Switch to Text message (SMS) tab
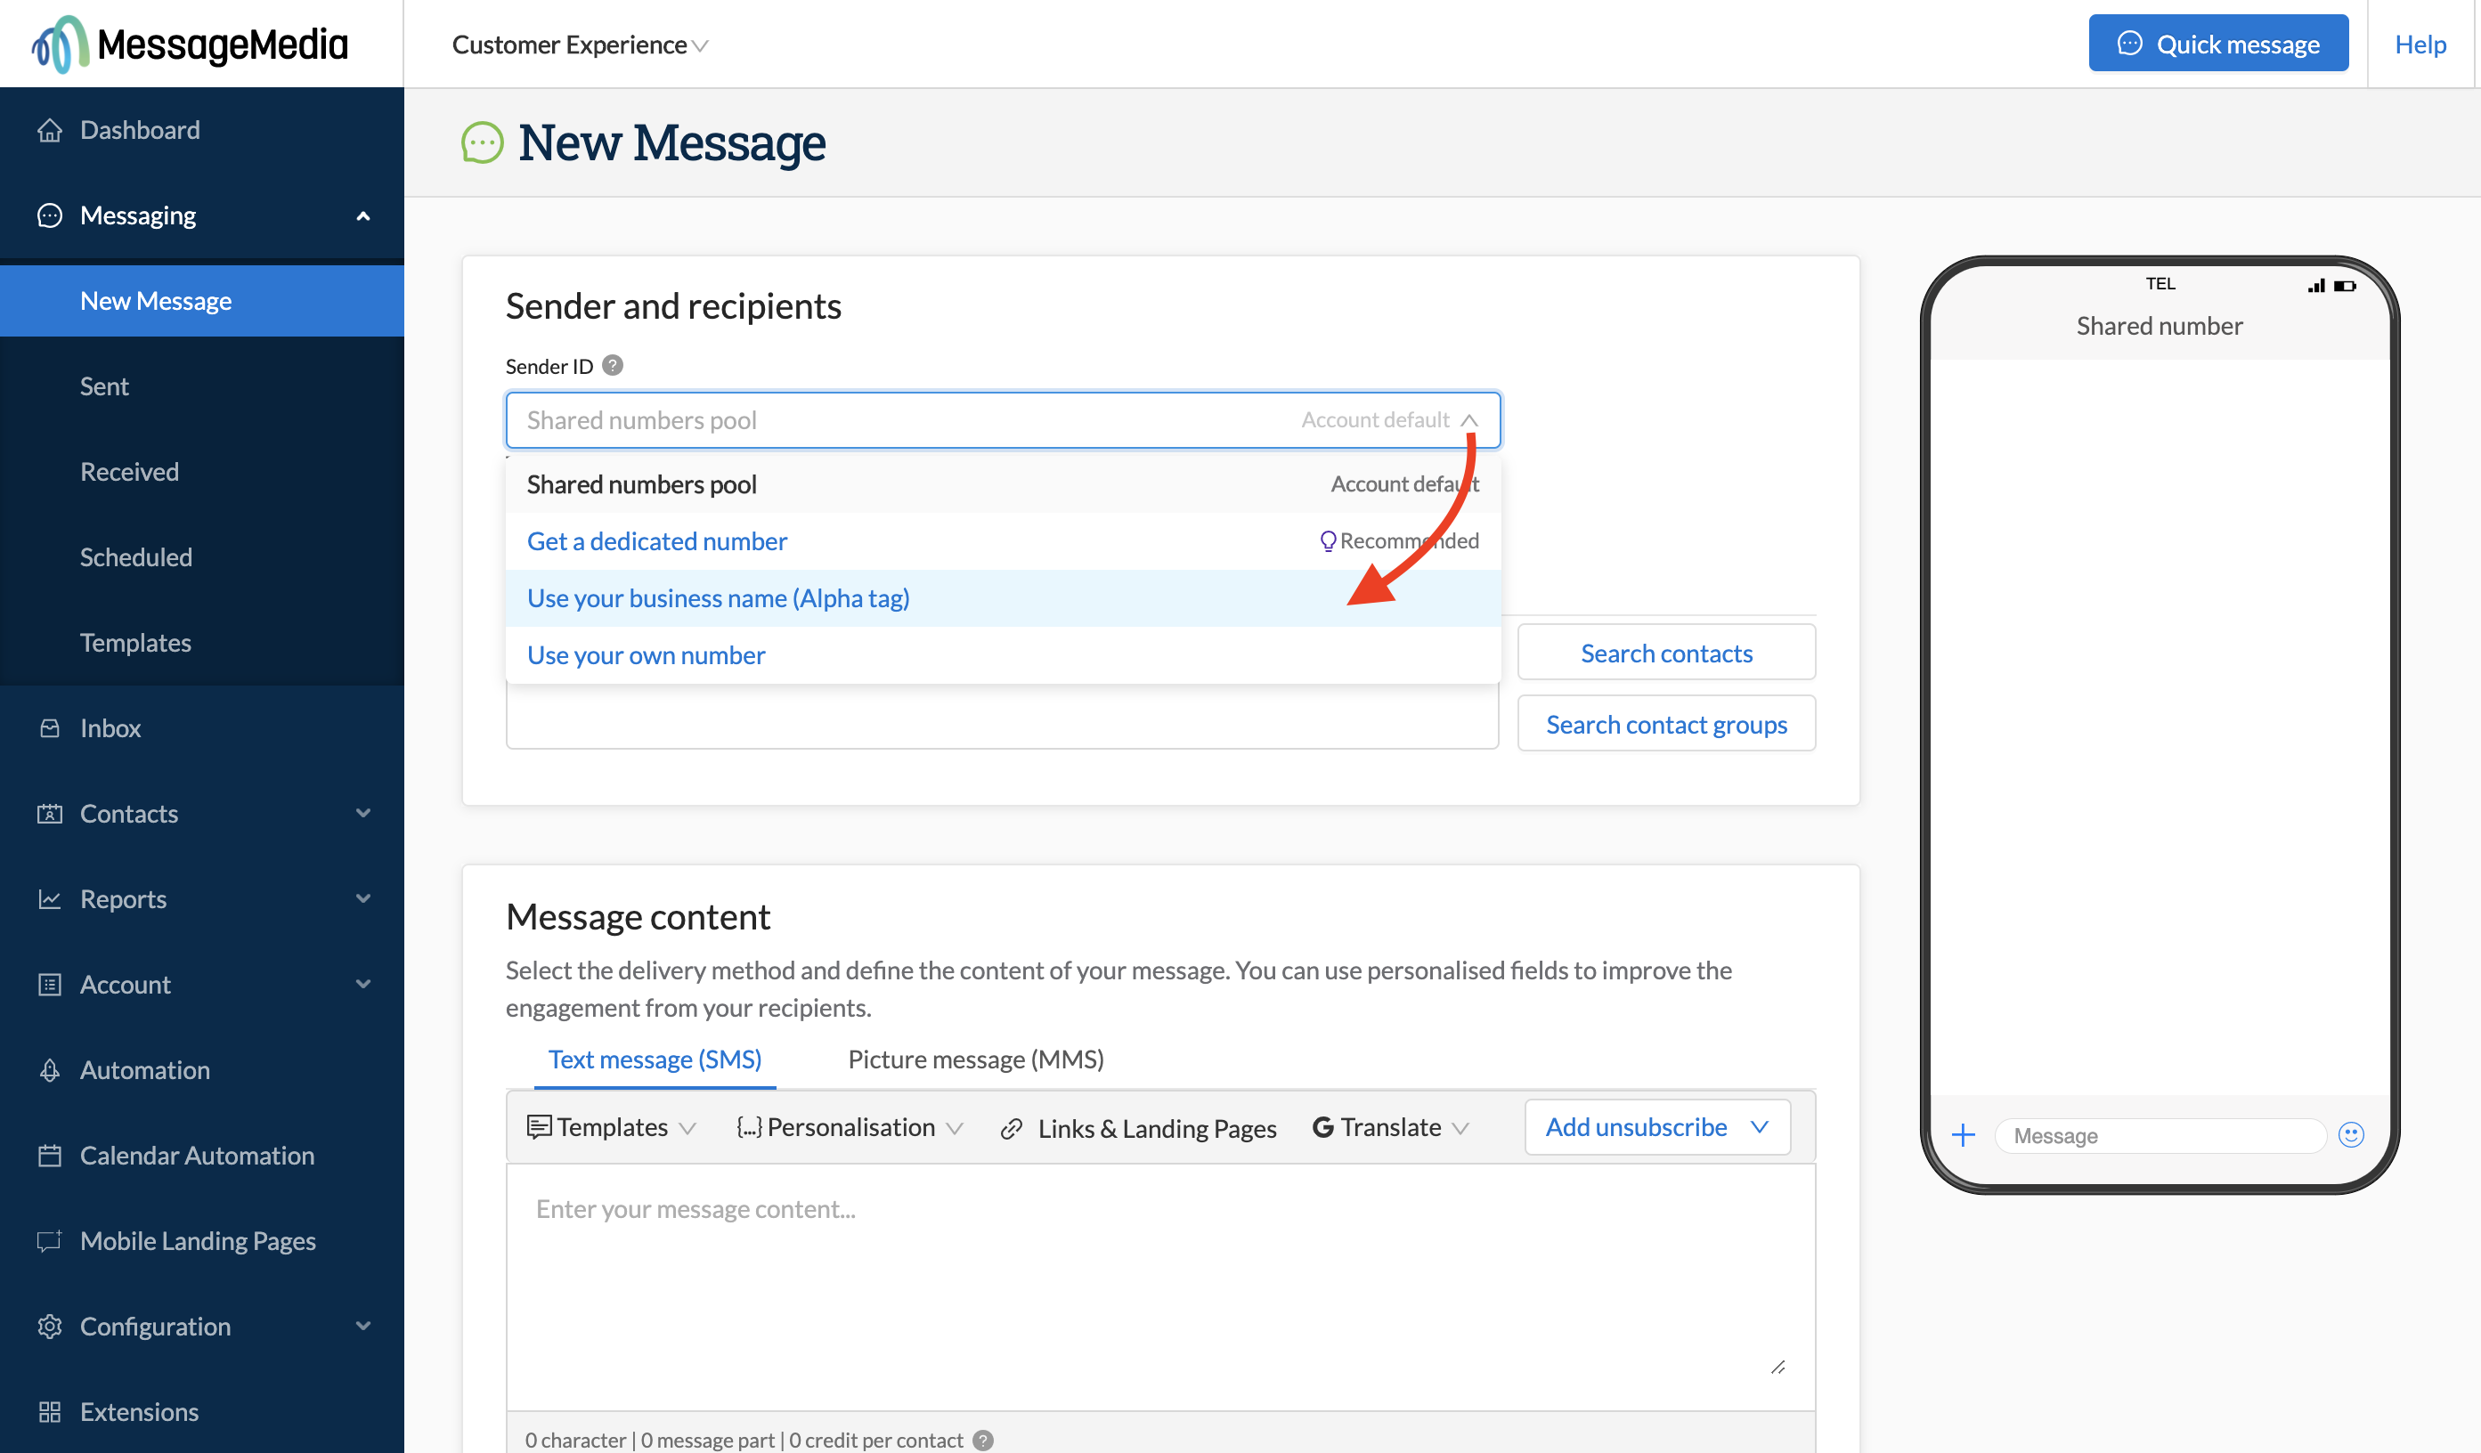This screenshot has width=2481, height=1453. pyautogui.click(x=655, y=1059)
